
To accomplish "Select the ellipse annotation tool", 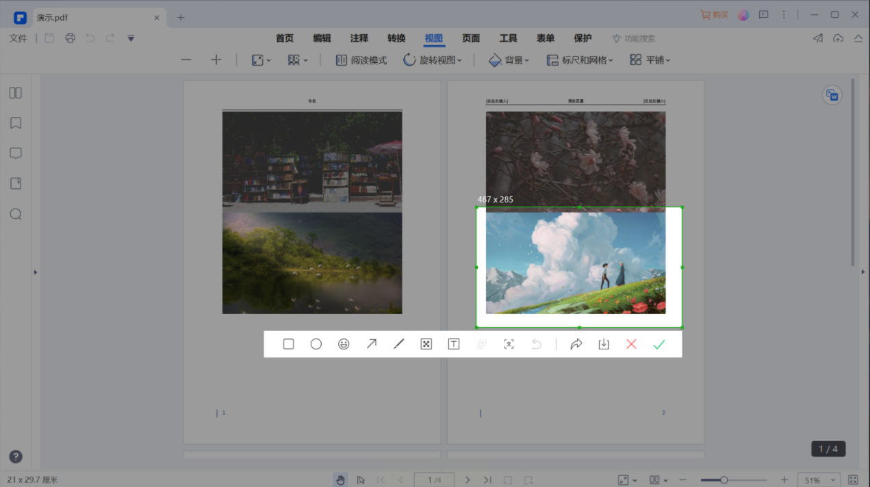I will tap(316, 344).
